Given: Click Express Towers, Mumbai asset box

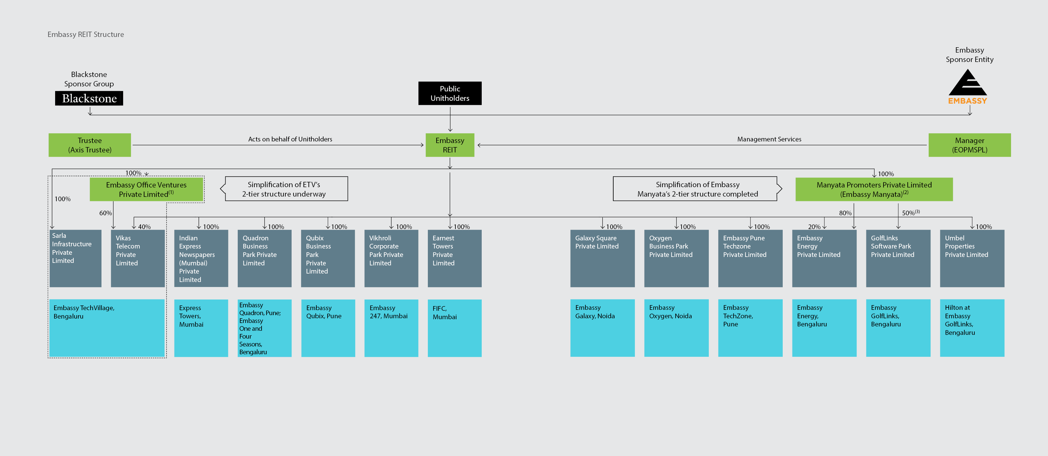Looking at the screenshot, I should pyautogui.click(x=201, y=328).
